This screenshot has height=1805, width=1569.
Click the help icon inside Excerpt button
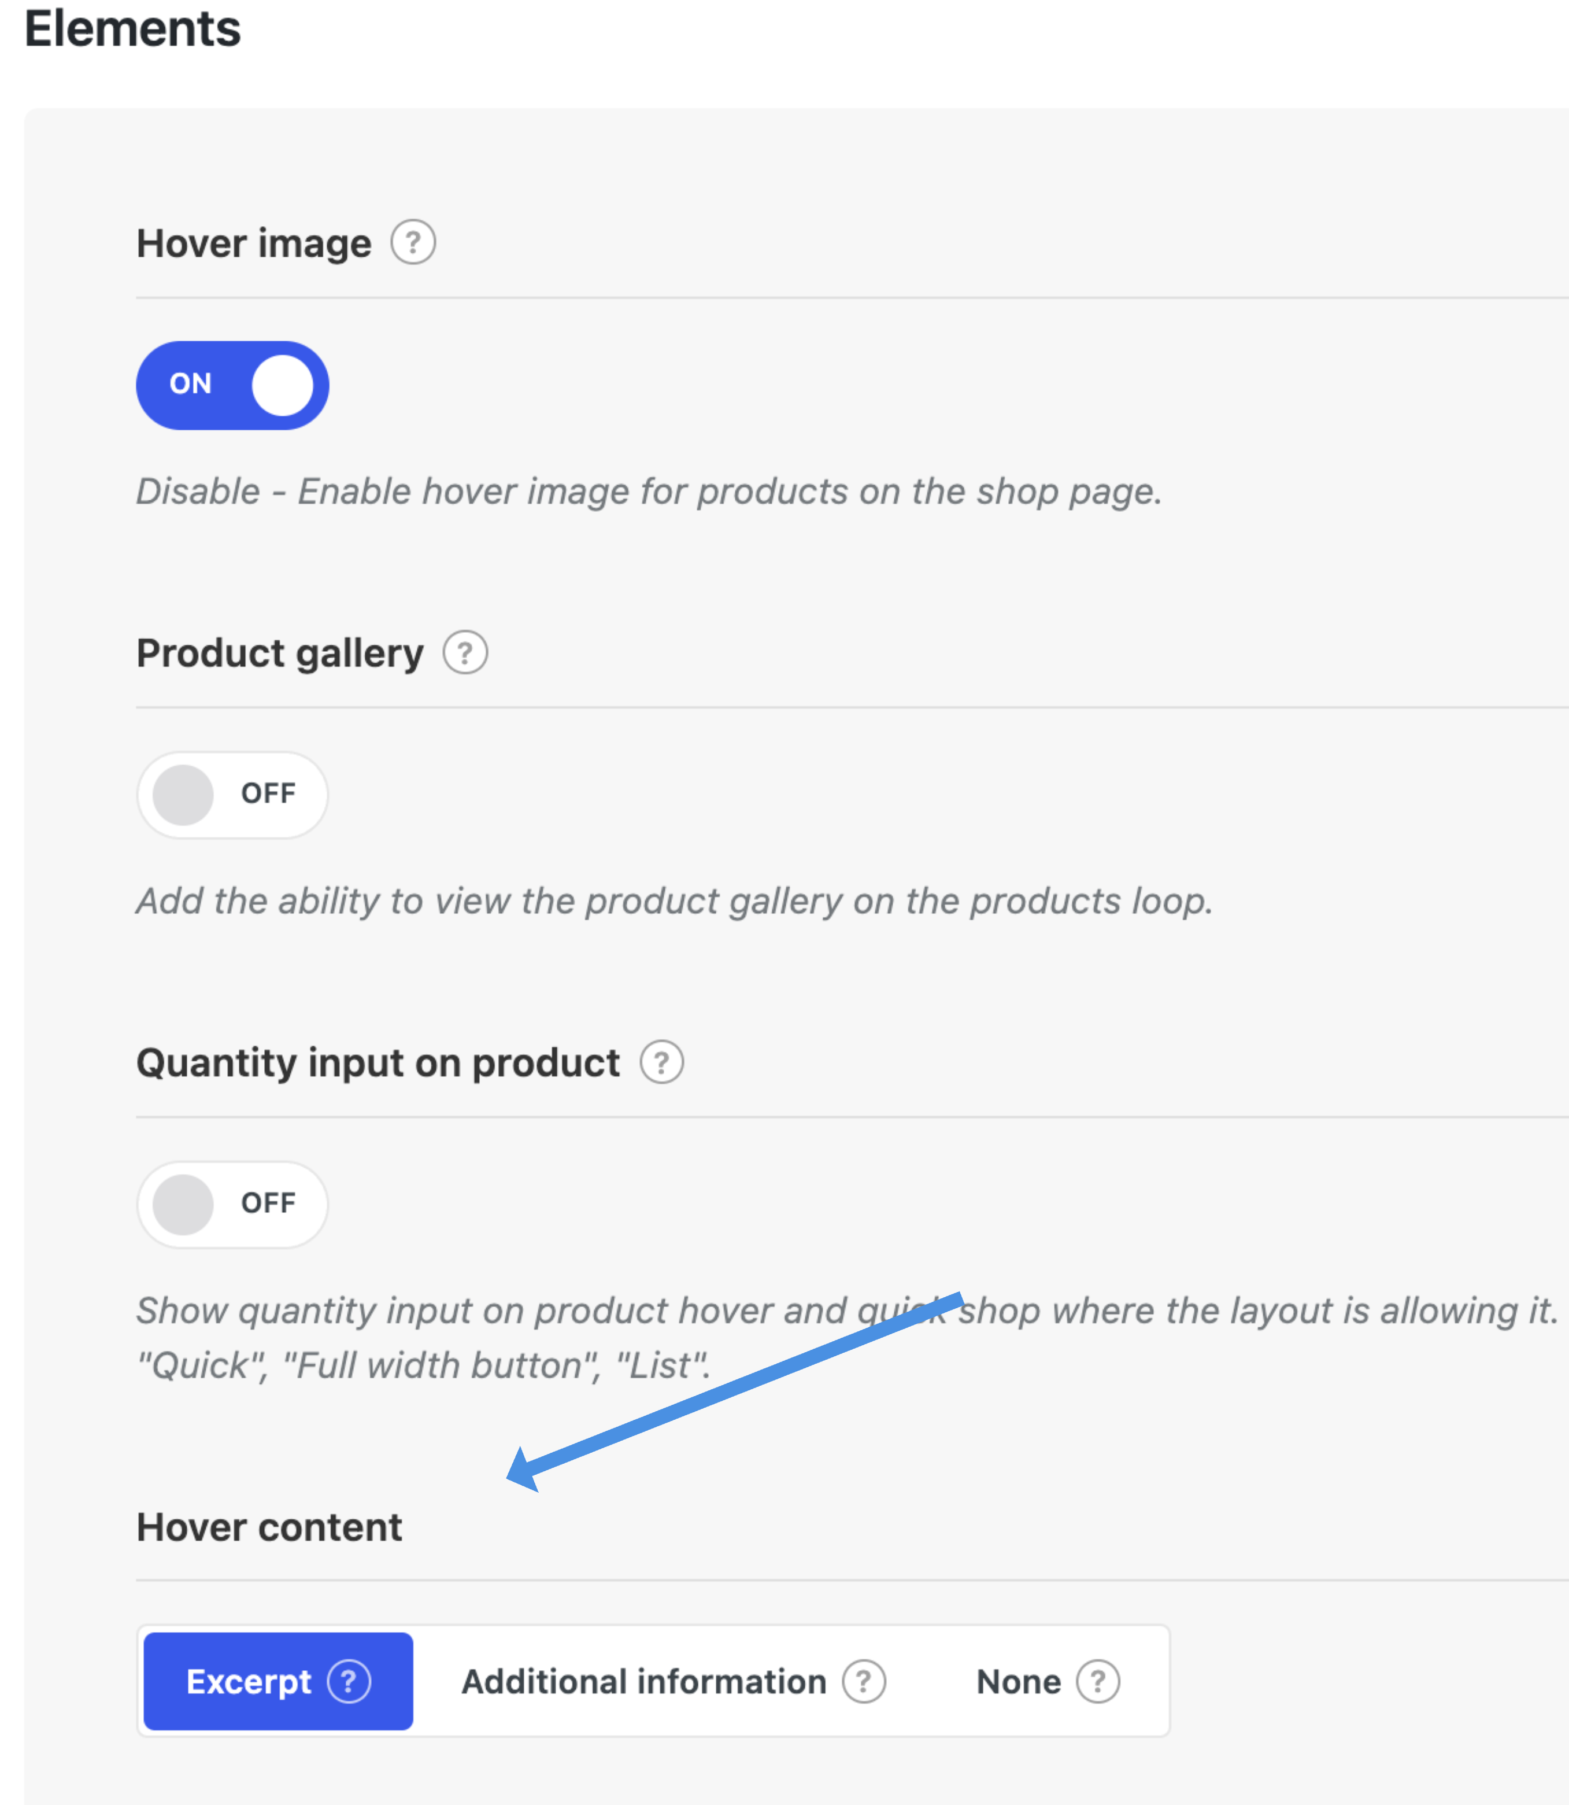tap(349, 1681)
